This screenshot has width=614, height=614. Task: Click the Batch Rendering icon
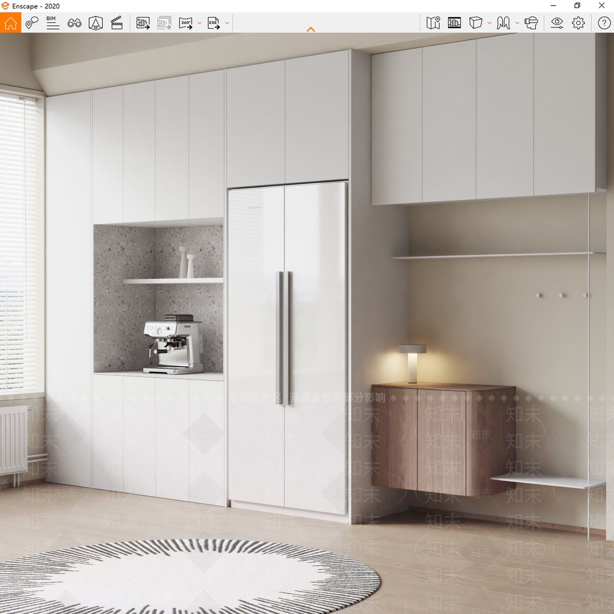[x=164, y=23]
